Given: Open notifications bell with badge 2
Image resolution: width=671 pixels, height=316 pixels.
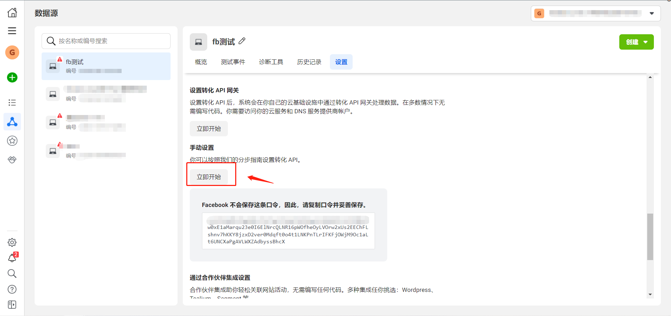Looking at the screenshot, I should [12, 258].
